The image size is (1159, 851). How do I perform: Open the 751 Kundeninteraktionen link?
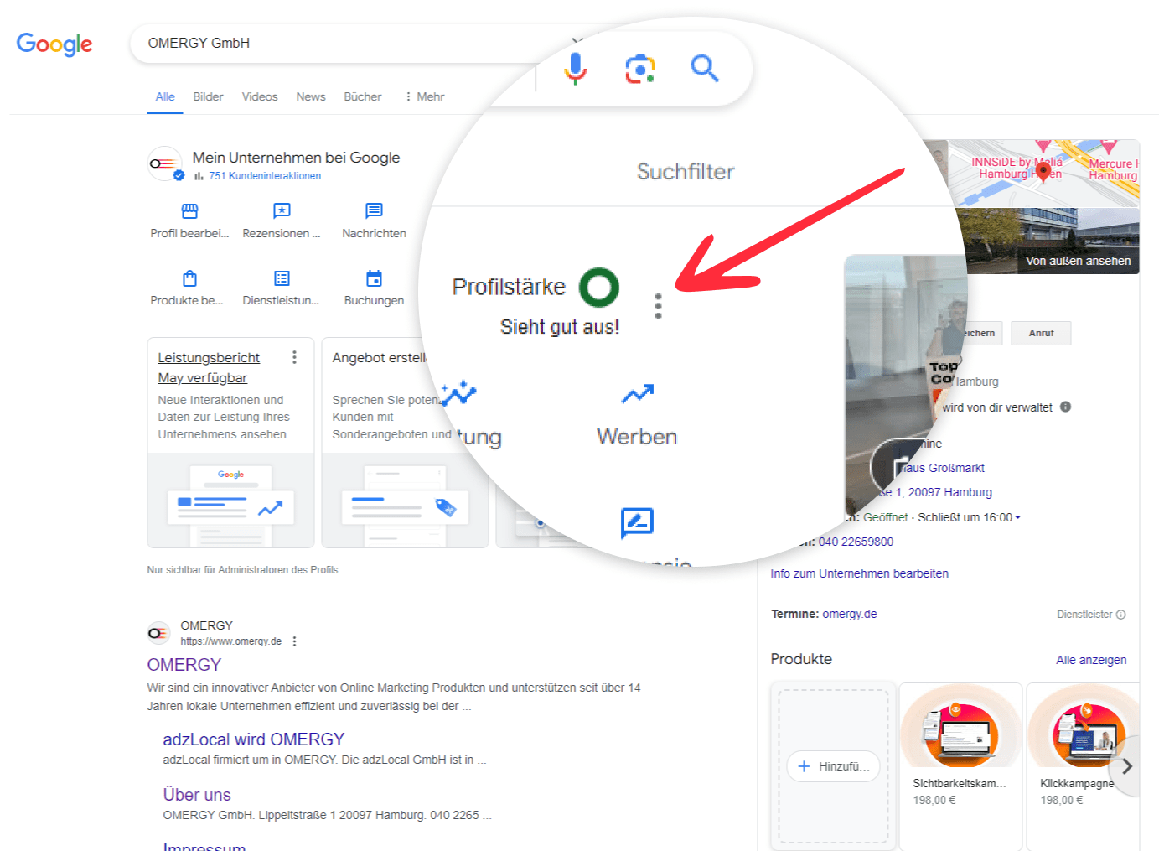point(265,176)
